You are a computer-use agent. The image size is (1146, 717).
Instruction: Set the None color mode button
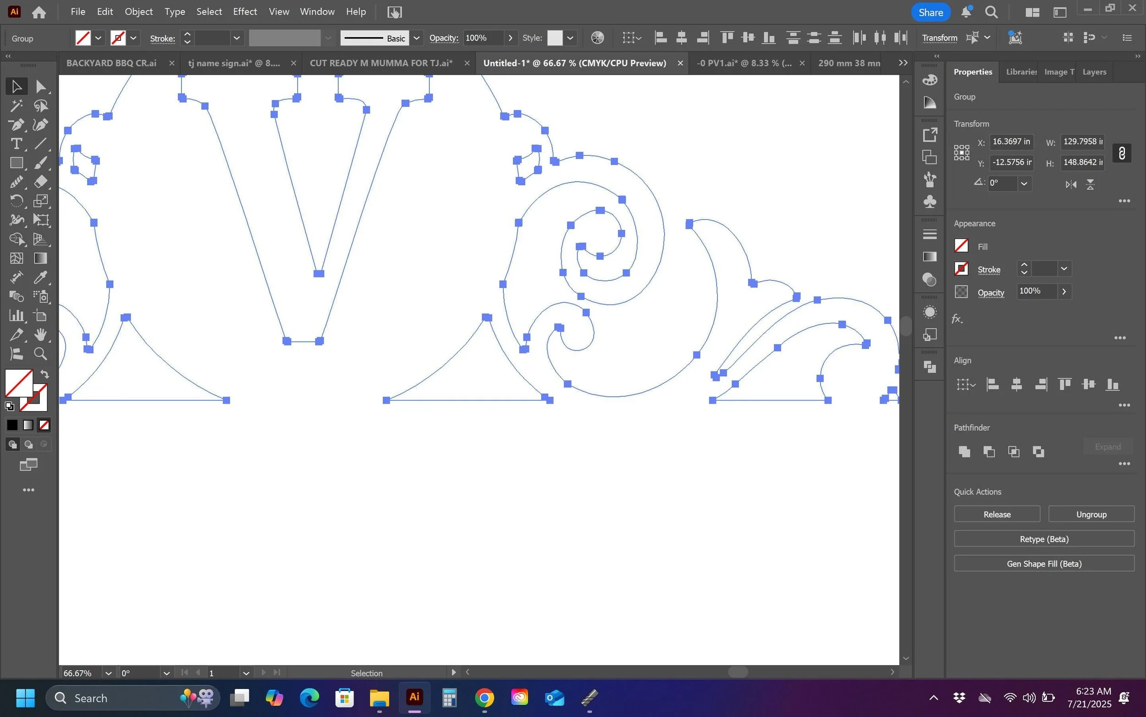44,425
